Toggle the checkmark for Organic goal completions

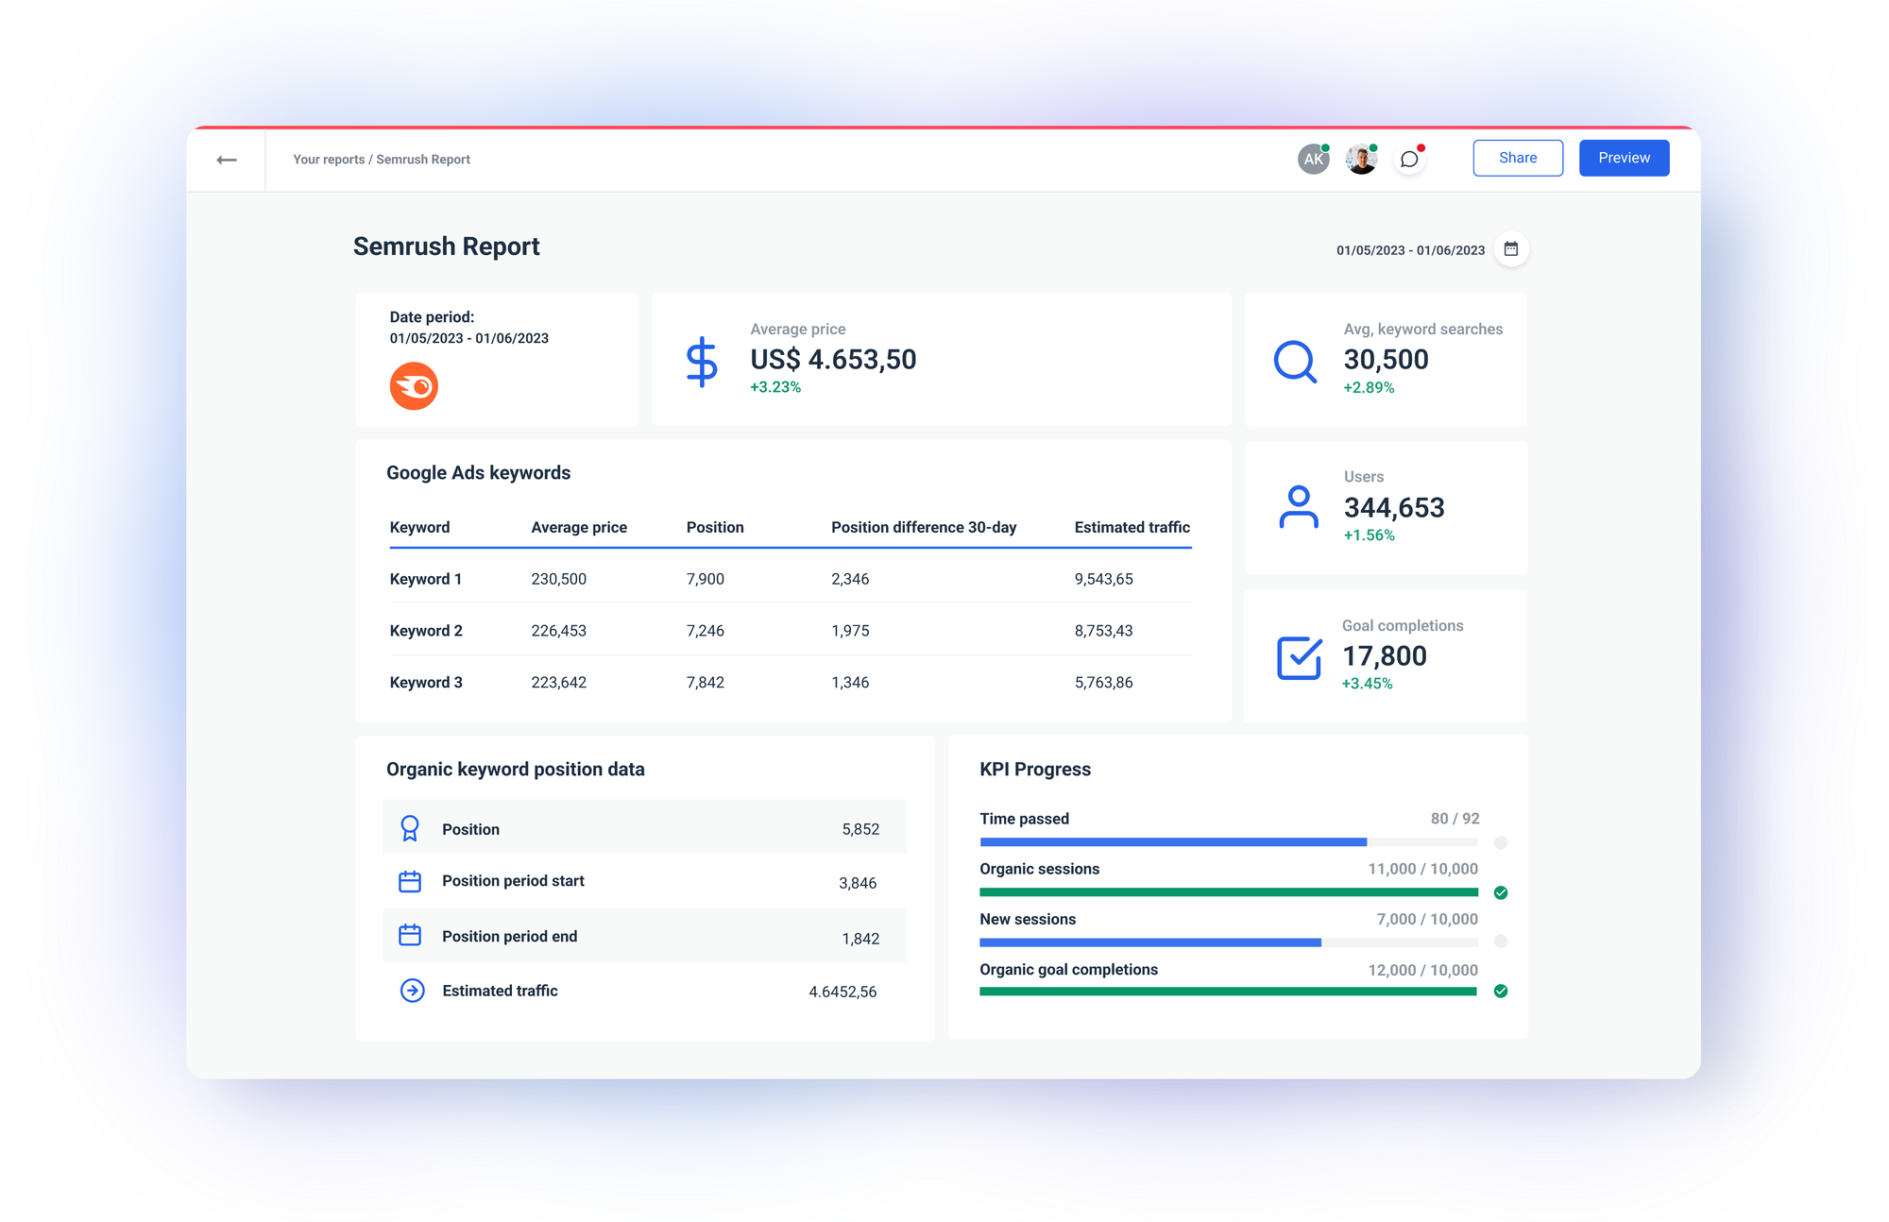coord(1500,992)
